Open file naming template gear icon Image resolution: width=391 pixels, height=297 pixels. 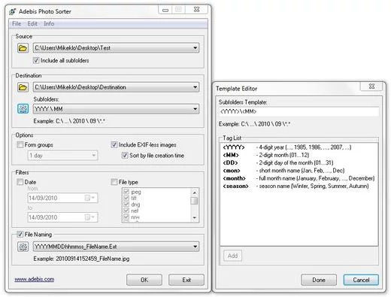[x=23, y=247]
